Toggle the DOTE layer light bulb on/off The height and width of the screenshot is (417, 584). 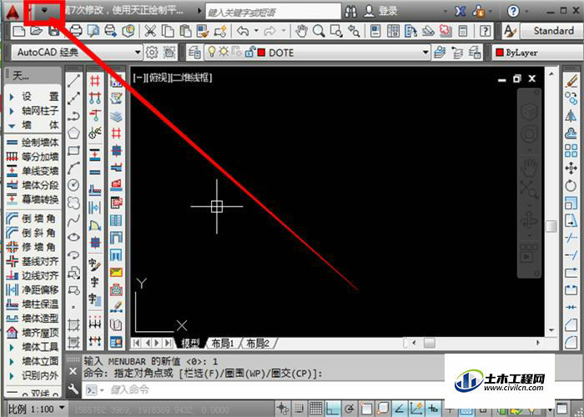tap(212, 52)
